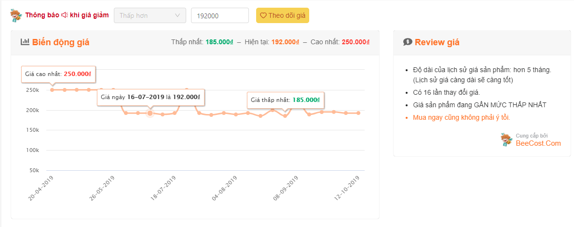Click the Review giá speech bubble icon
The height and width of the screenshot is (227, 574).
tap(408, 42)
